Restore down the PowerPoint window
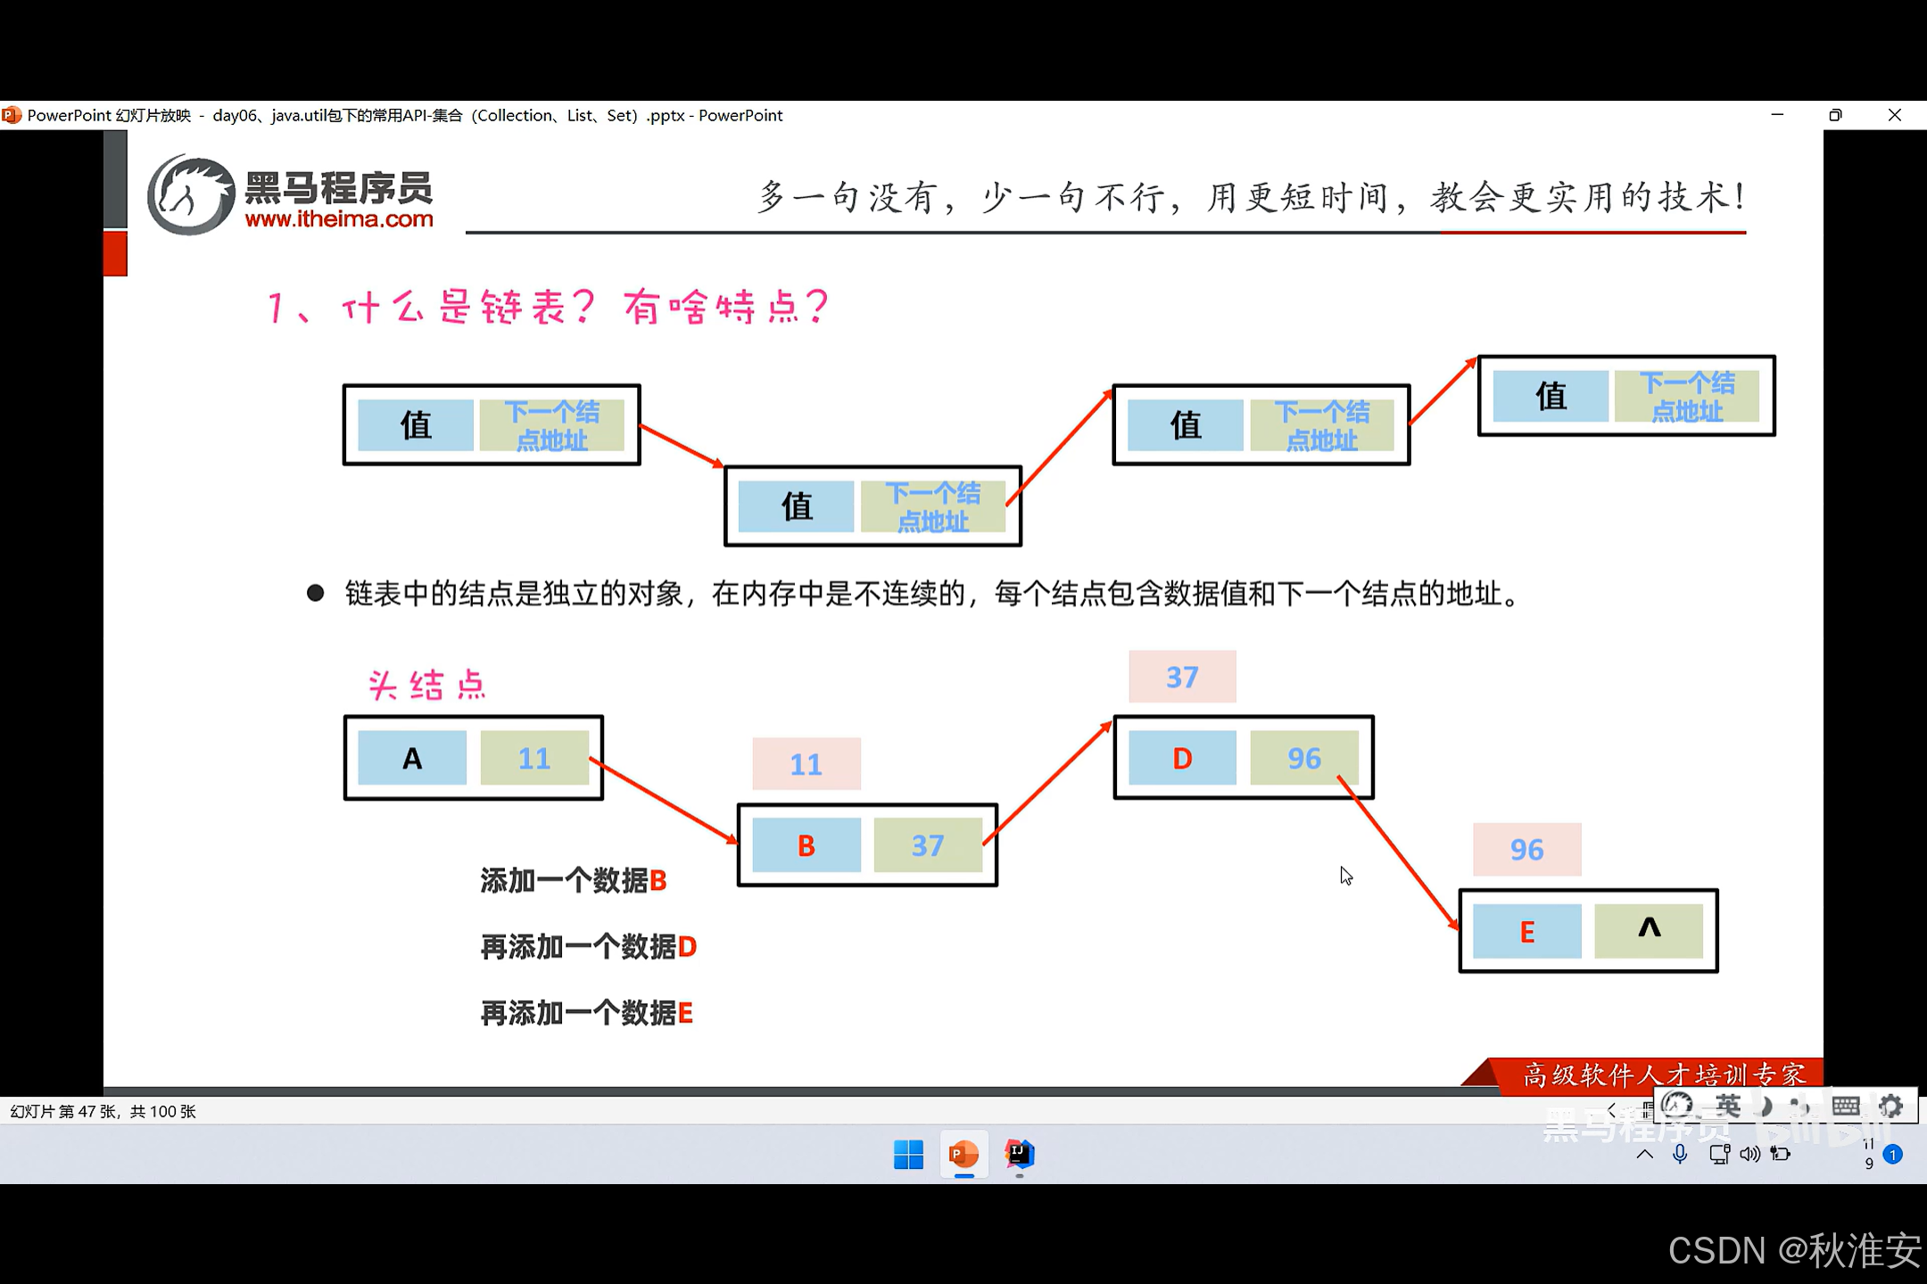This screenshot has height=1284, width=1927. tap(1835, 115)
